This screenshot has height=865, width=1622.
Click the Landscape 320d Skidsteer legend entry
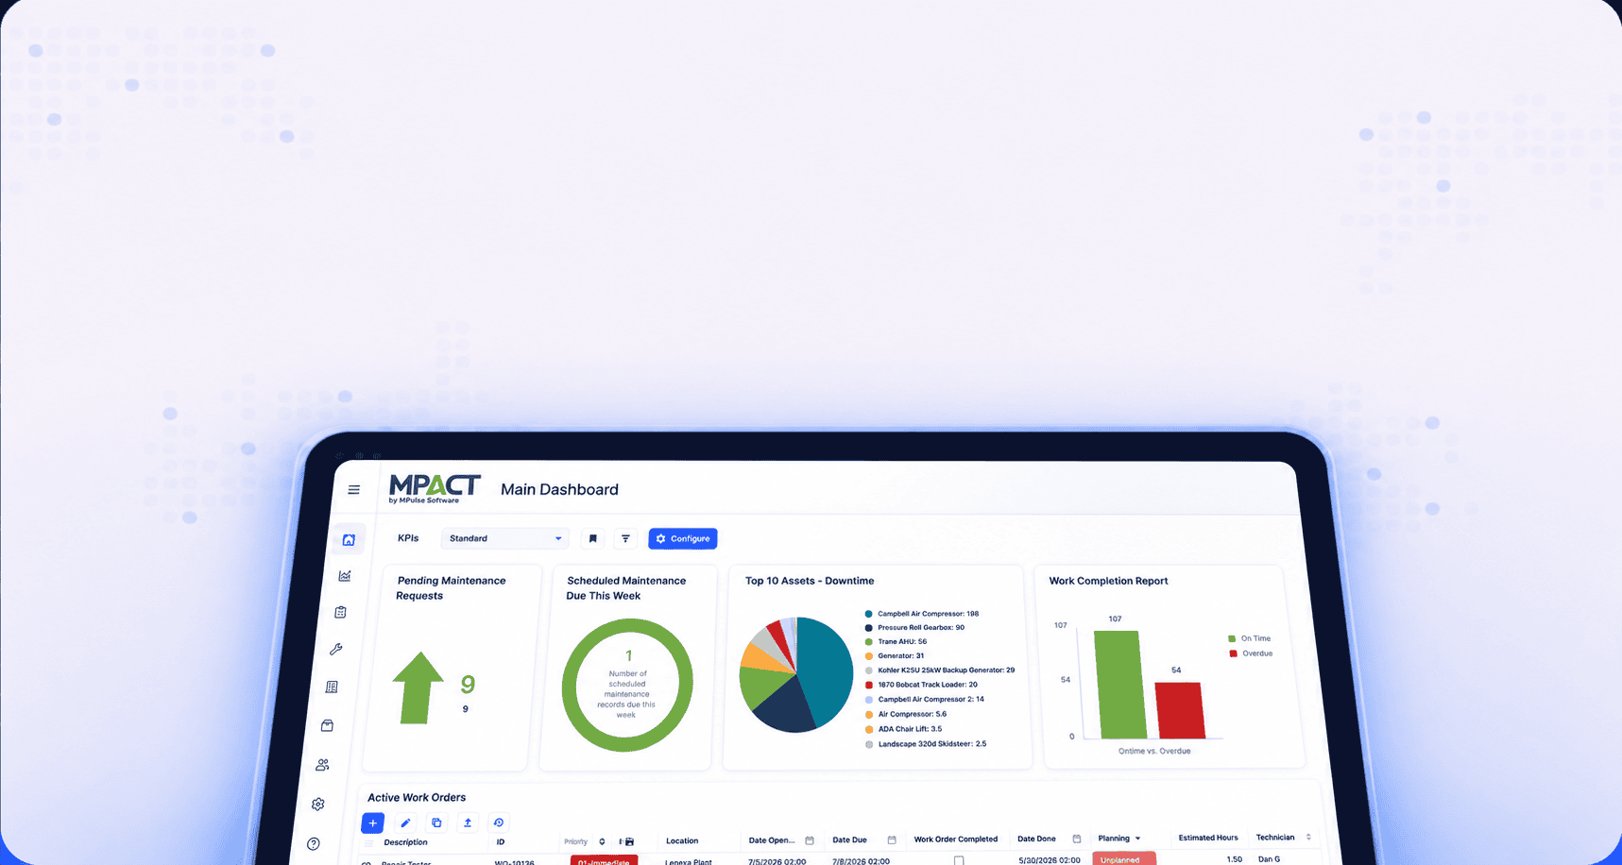926,744
